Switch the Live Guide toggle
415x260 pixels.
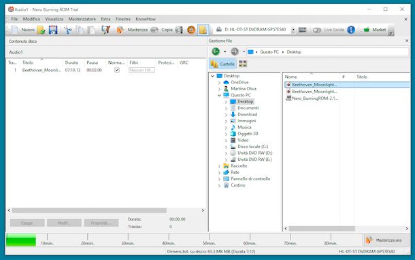point(317,30)
